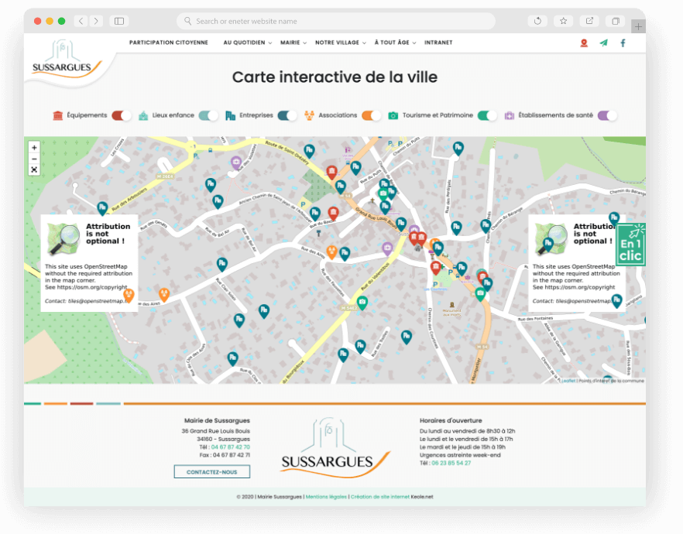This screenshot has width=683, height=534.
Task: Click the green paper plane icon
Action: (x=604, y=43)
